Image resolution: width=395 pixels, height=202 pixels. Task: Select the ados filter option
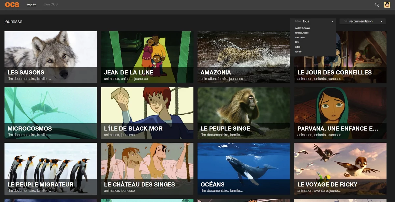pyautogui.click(x=298, y=47)
